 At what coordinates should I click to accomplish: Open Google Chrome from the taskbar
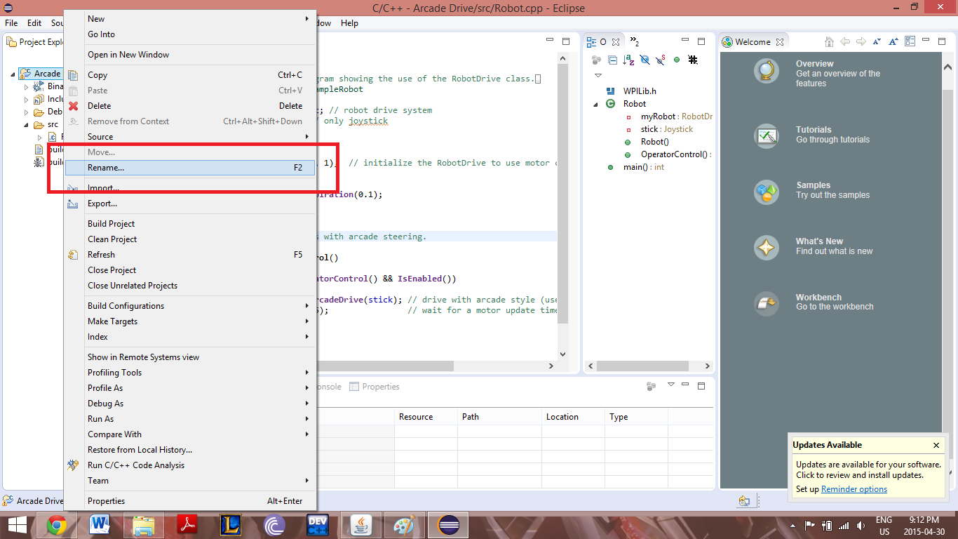pos(57,525)
